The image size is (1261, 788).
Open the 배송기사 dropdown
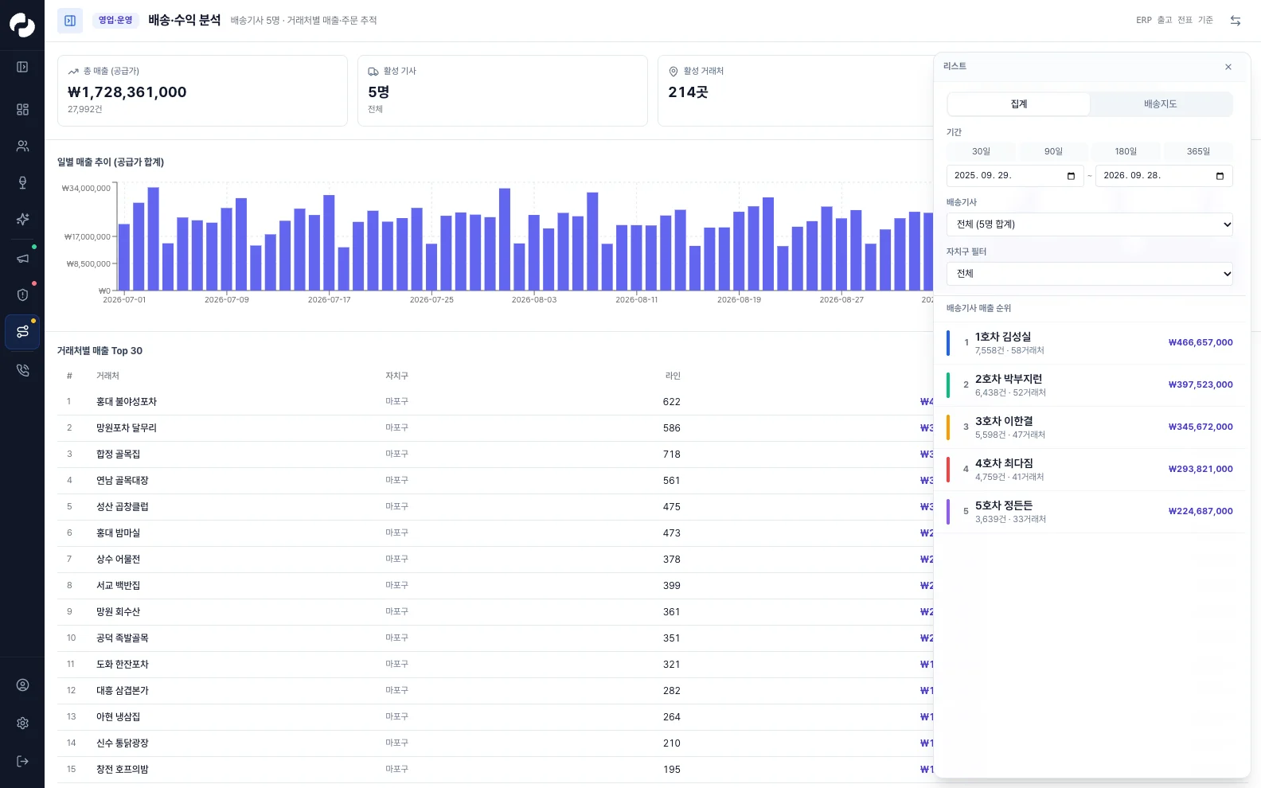1090,224
